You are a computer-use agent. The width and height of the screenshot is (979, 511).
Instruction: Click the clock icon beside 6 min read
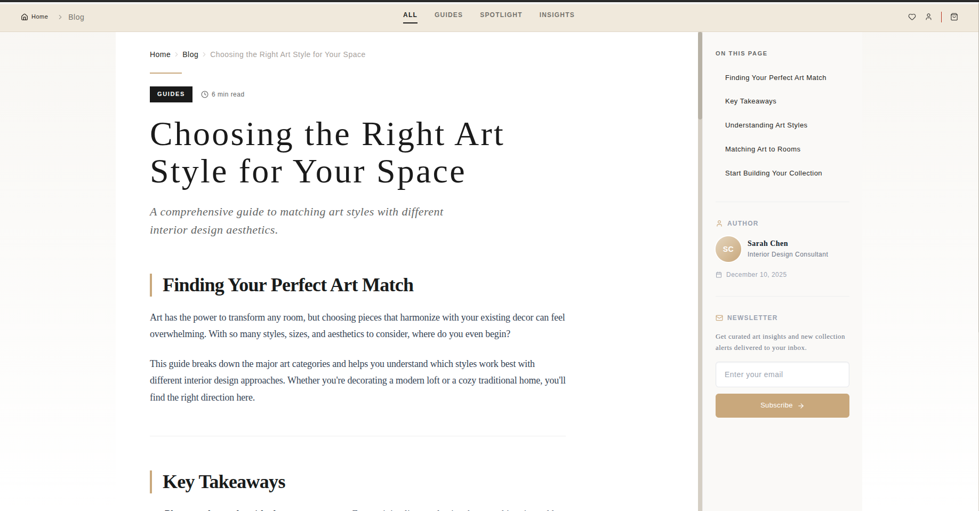pyautogui.click(x=204, y=94)
